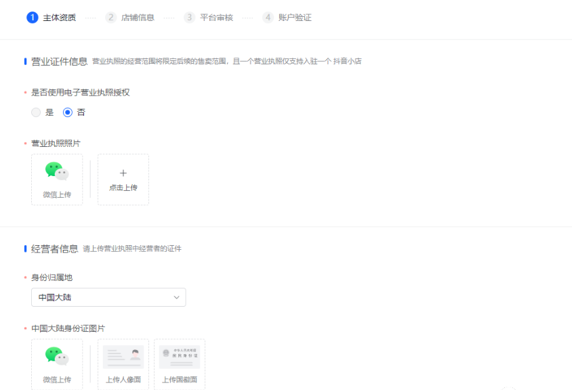572x390 pixels.
Task: Go to the 账户验证 step
Action: [x=295, y=18]
